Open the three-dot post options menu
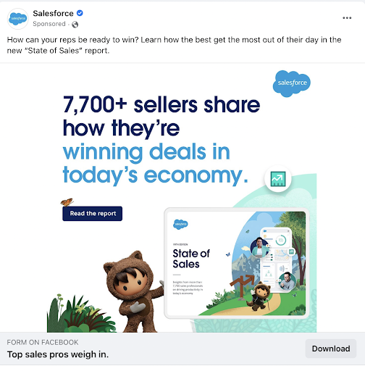The image size is (365, 371). point(347,18)
